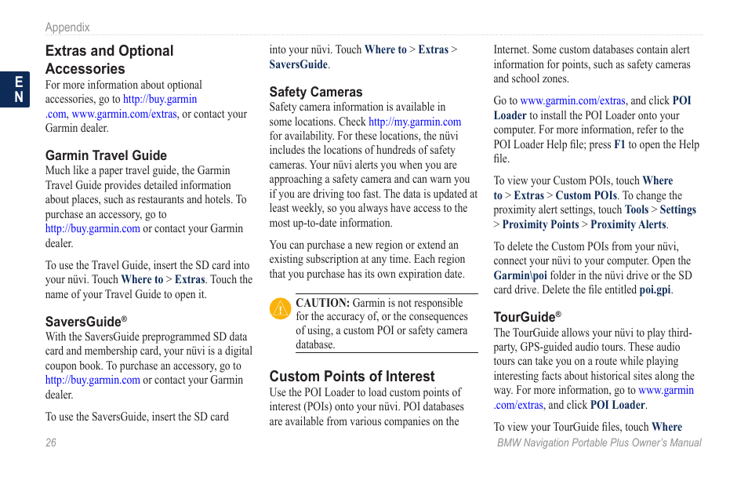Open http://buy.garmin link under Extras and Optional Accessories
The image size is (748, 477).
pyautogui.click(x=160, y=100)
